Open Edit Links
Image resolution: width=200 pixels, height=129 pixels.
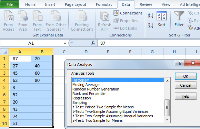pyautogui.click(x=125, y=28)
